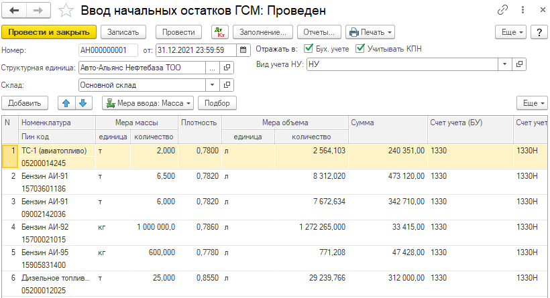This screenshot has width=550, height=298.
Task: Toggle the Бух. учете checkbox
Action: coord(309,49)
